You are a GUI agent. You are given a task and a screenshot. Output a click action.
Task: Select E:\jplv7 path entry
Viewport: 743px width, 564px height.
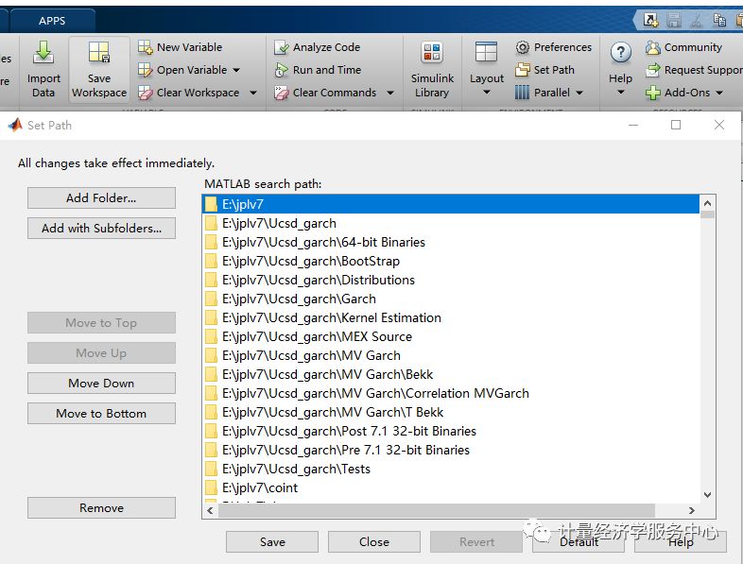pyautogui.click(x=451, y=204)
